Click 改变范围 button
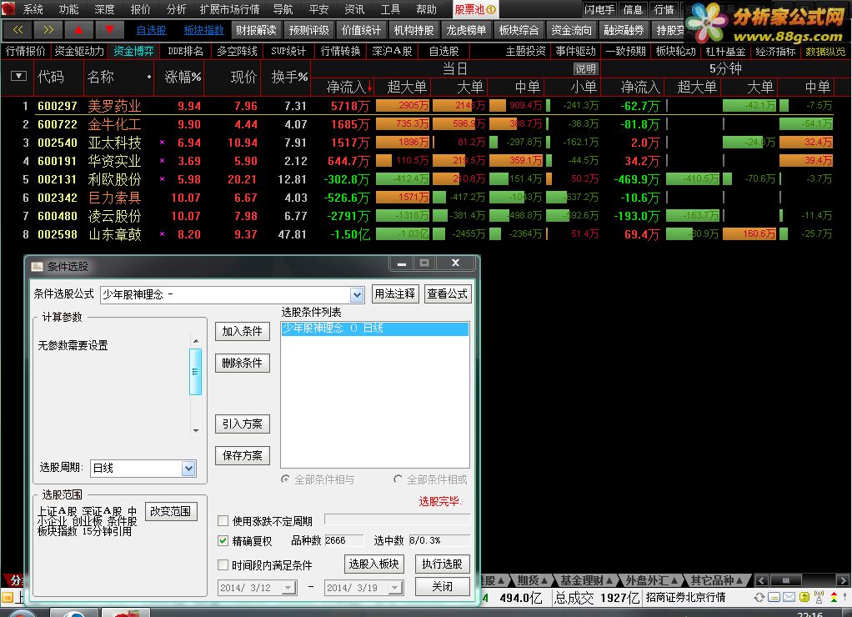Screen dimensions: 852x617 click(x=171, y=511)
